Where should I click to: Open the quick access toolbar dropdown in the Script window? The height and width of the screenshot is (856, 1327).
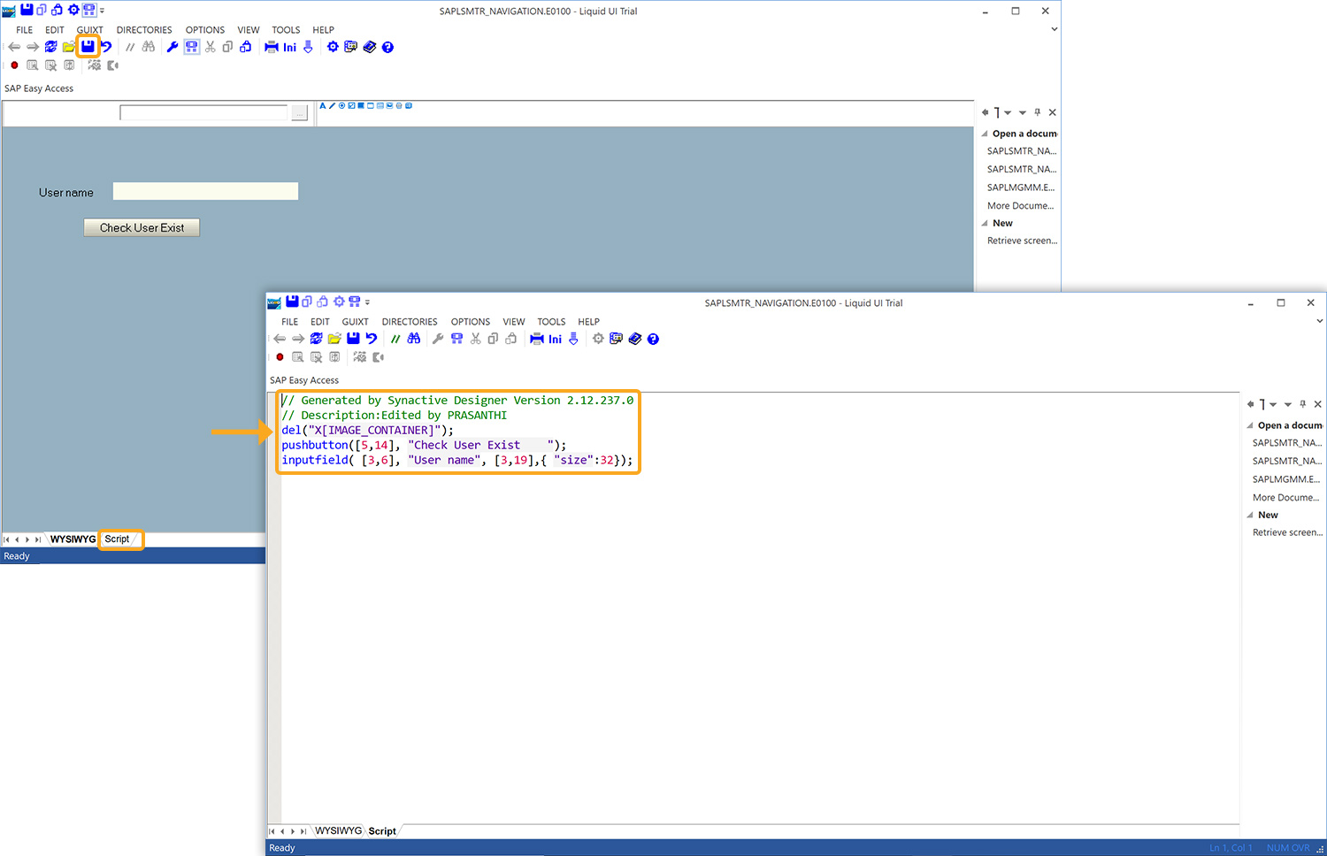(367, 302)
